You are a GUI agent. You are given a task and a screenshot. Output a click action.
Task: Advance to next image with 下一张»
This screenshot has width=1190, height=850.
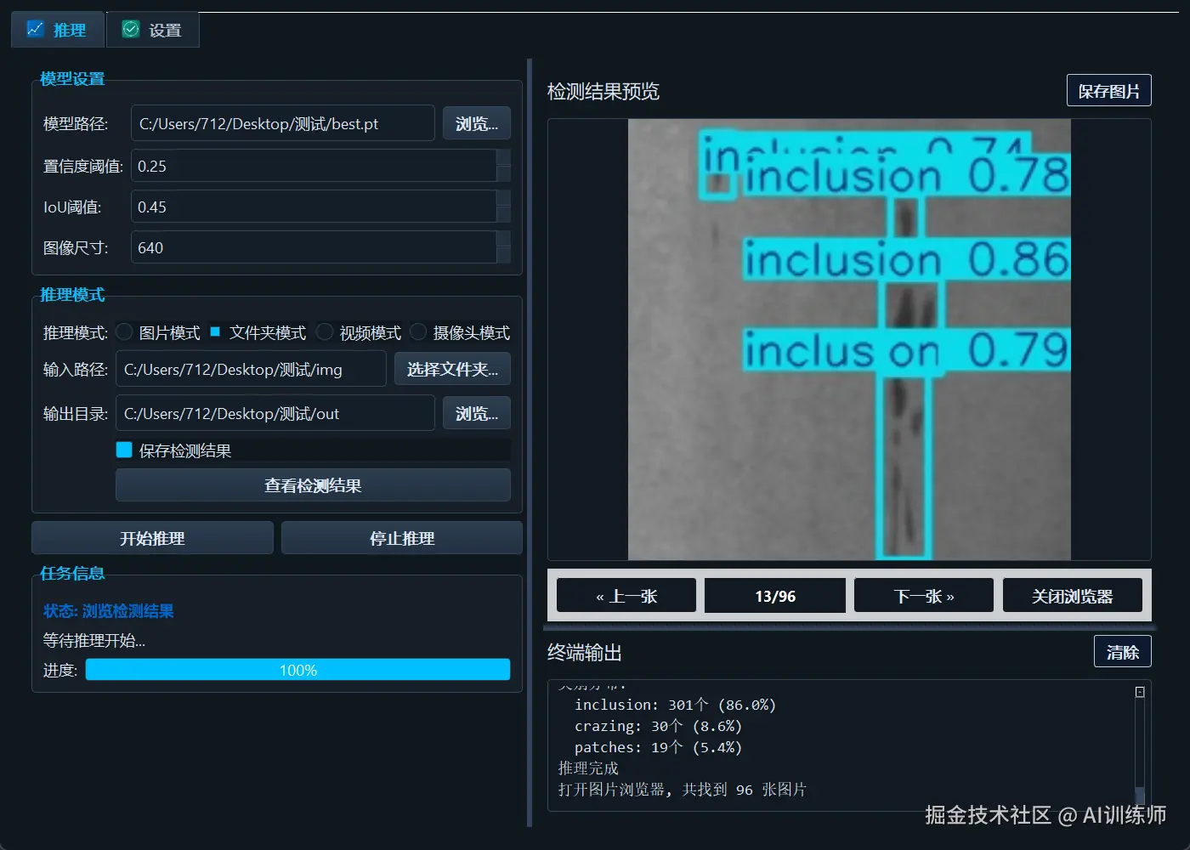click(923, 595)
